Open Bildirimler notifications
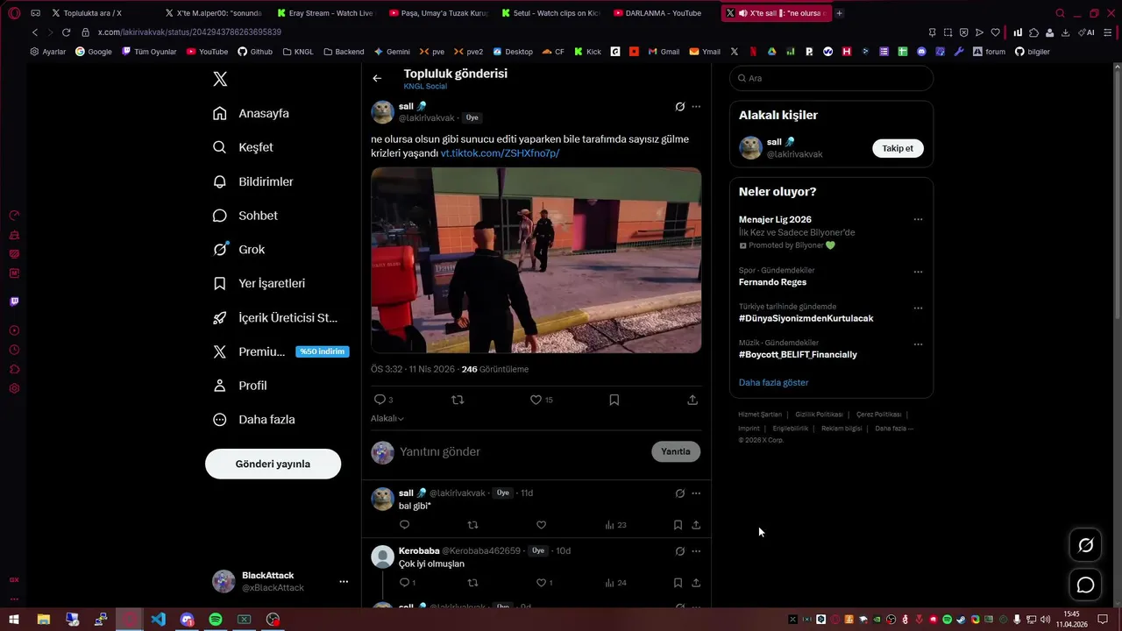The width and height of the screenshot is (1122, 631). [x=252, y=181]
